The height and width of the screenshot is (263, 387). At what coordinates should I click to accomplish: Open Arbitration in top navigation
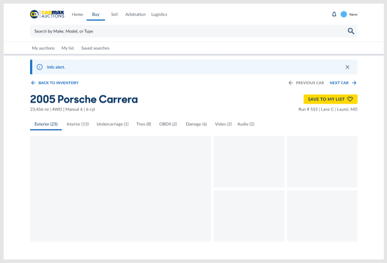pyautogui.click(x=135, y=14)
